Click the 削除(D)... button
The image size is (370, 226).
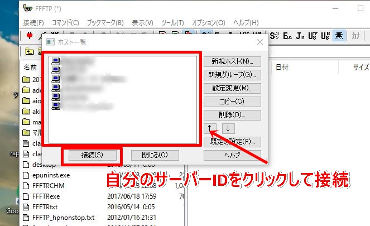coord(232,115)
